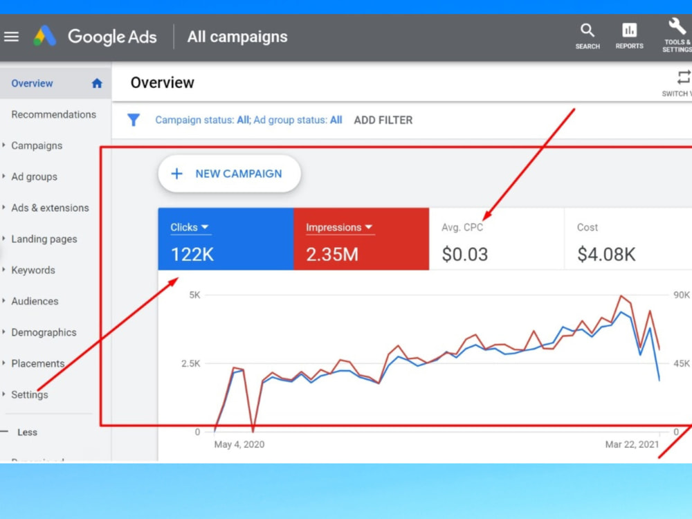Click the 2.35M impressions value
The width and height of the screenshot is (692, 519).
tap(332, 254)
